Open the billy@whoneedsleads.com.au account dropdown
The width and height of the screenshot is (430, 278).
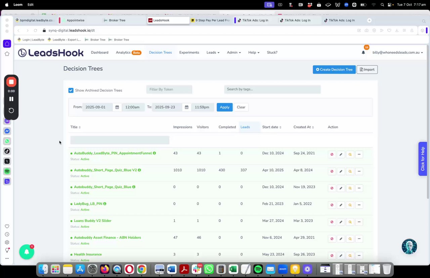(398, 52)
